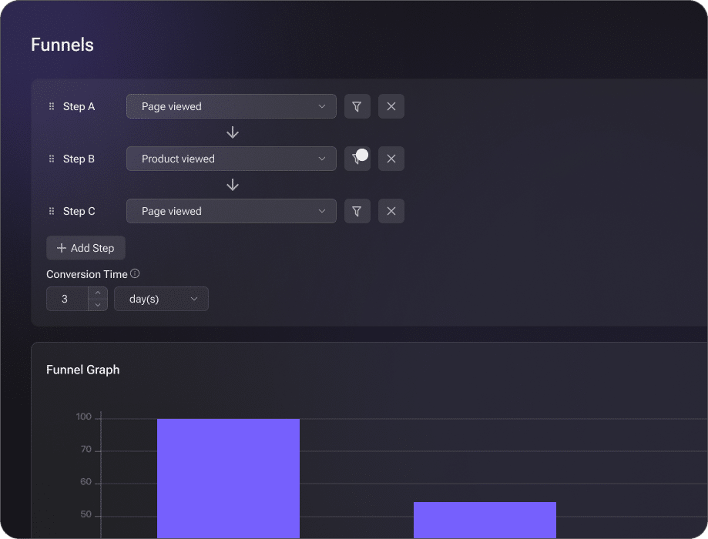
Task: Click the Step A label
Action: point(79,106)
